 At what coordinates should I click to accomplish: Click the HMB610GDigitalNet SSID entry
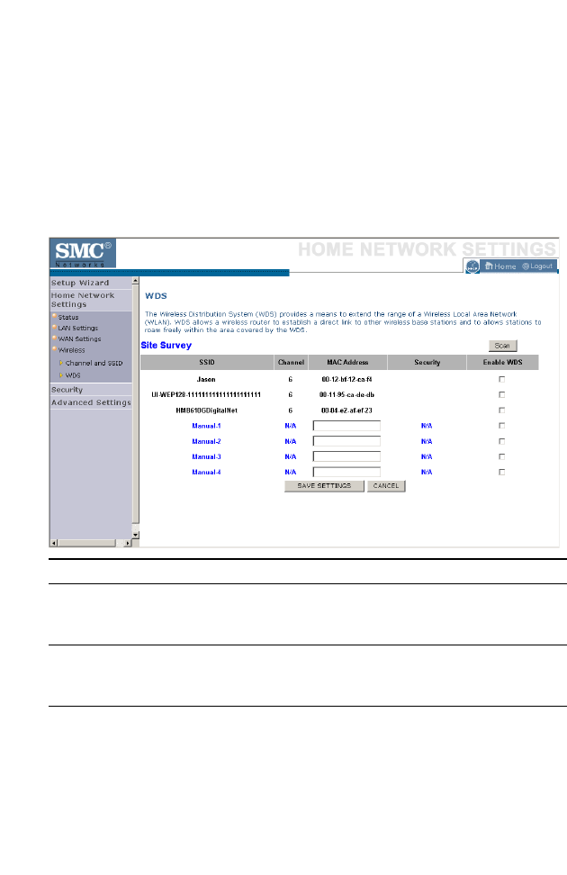tap(206, 410)
